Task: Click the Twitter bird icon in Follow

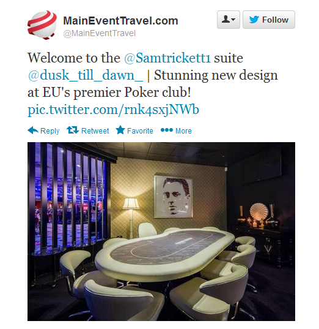Action: 254,20
